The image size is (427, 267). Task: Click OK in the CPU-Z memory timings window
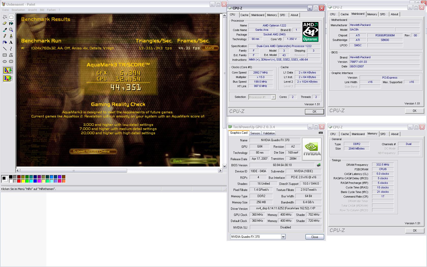click(415, 231)
